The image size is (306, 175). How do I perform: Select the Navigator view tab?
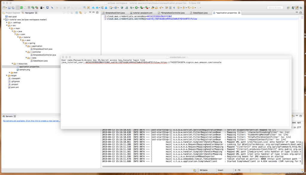(30, 13)
